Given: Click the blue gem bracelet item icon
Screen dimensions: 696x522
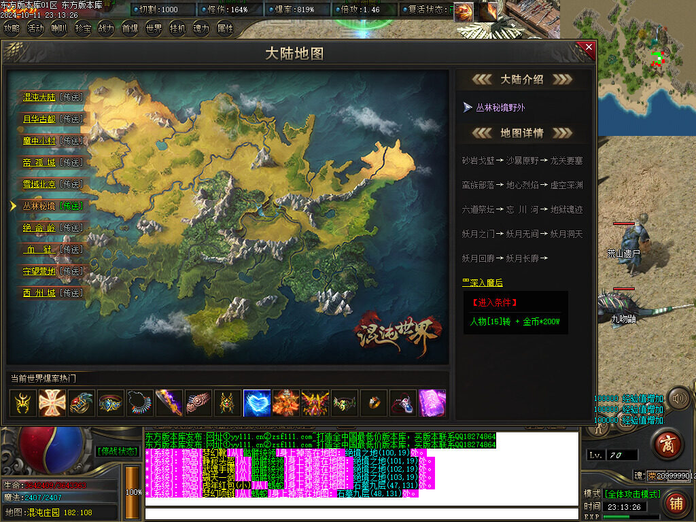Looking at the screenshot, I should pyautogui.click(x=111, y=403).
